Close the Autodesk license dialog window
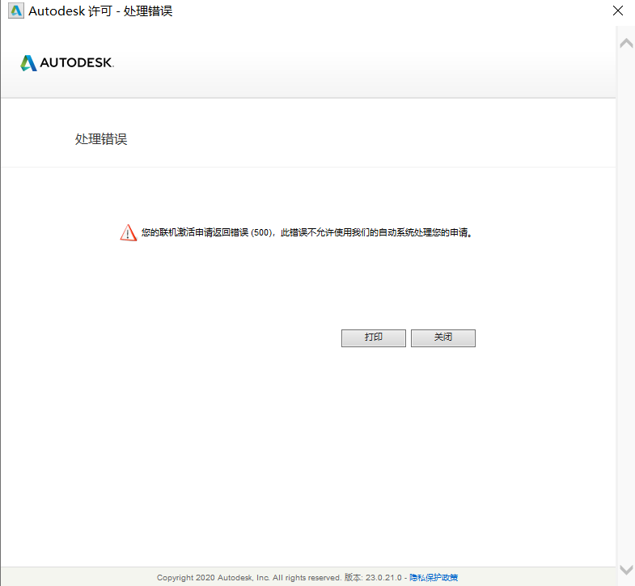This screenshot has width=635, height=586. tap(617, 11)
